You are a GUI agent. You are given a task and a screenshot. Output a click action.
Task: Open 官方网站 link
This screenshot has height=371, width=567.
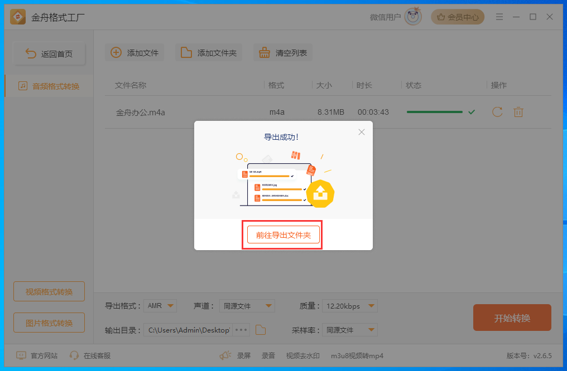37,355
